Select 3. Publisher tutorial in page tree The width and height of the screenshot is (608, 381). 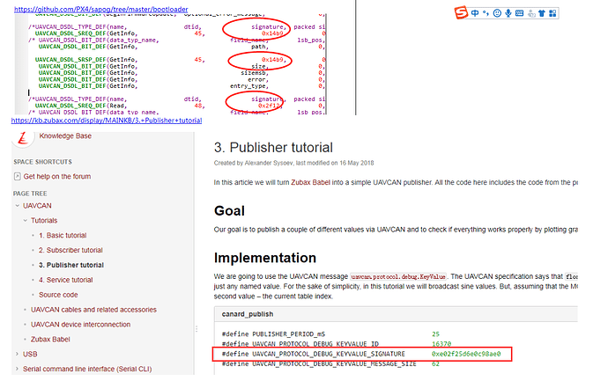click(x=71, y=265)
